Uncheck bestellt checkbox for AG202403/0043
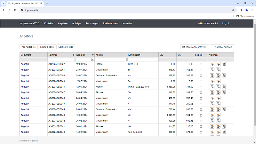256x144 pixels. tap(201, 115)
